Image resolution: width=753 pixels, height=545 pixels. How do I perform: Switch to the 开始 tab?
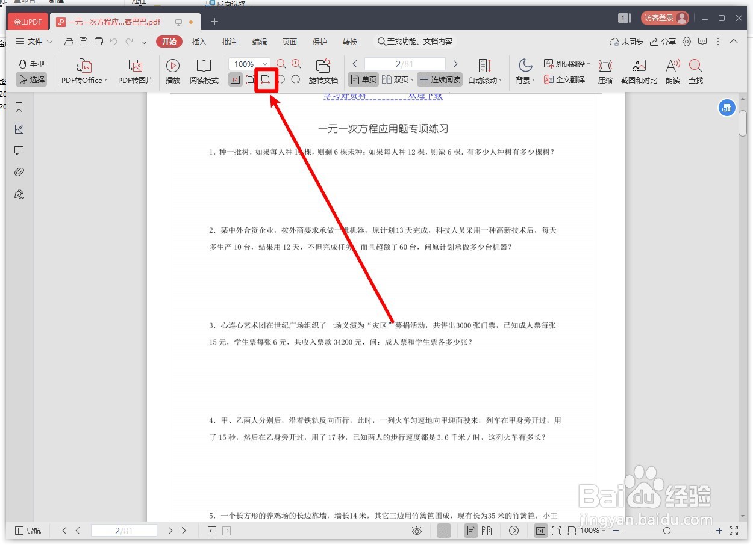[x=169, y=42]
